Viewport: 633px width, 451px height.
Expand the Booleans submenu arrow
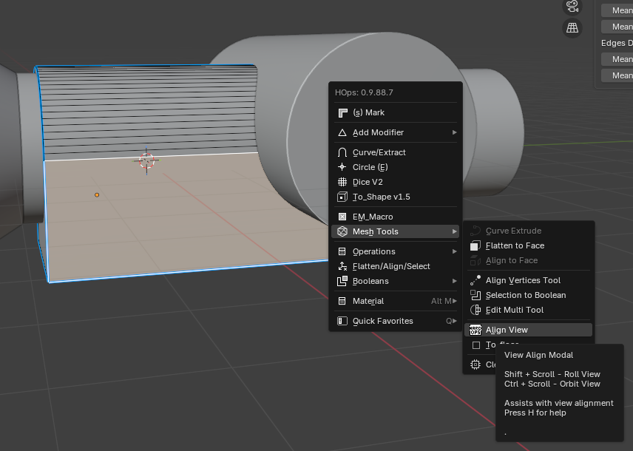[x=454, y=281]
